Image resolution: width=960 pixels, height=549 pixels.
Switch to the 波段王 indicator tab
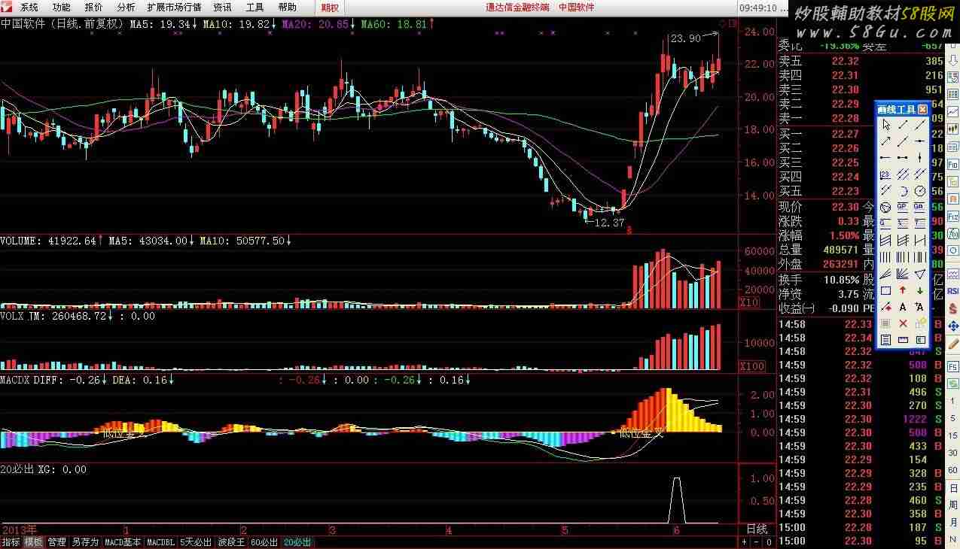pos(231,542)
